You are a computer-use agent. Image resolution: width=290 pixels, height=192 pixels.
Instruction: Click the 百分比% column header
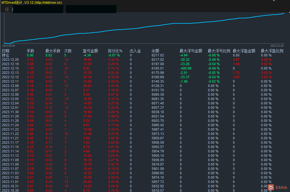[x=115, y=51]
